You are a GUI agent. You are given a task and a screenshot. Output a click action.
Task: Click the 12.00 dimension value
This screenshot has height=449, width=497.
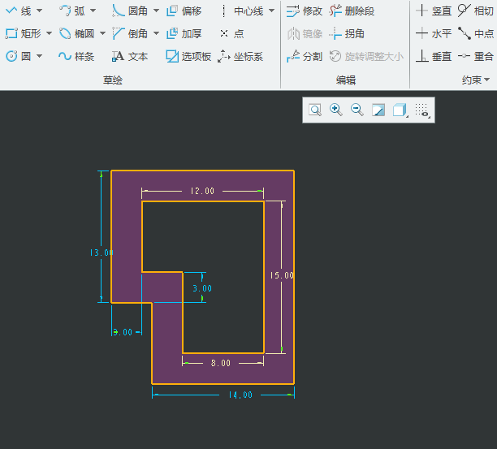pyautogui.click(x=202, y=192)
